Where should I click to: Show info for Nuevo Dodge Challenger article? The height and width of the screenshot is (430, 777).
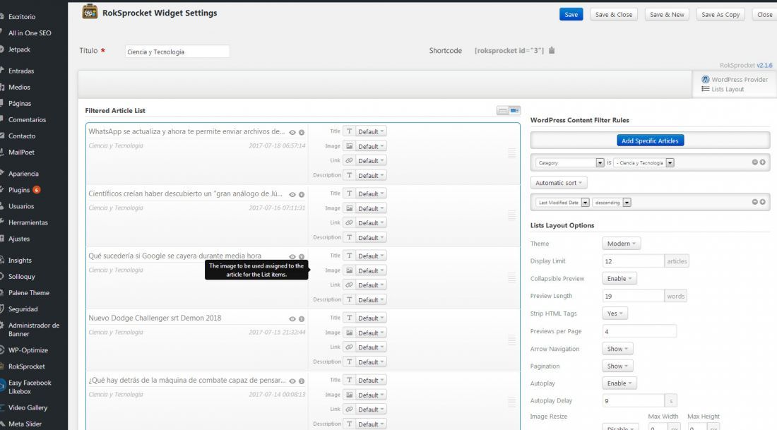[x=302, y=319]
